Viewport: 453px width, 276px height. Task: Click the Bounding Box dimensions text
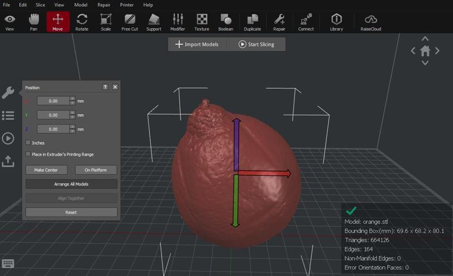pyautogui.click(x=394, y=231)
